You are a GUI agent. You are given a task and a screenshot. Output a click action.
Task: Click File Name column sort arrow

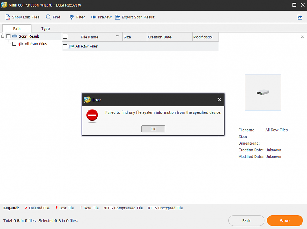click(x=117, y=36)
